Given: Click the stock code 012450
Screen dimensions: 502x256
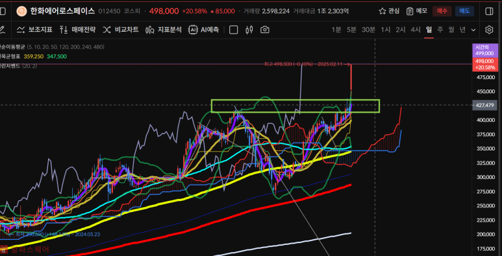Looking at the screenshot, I should (x=109, y=11).
